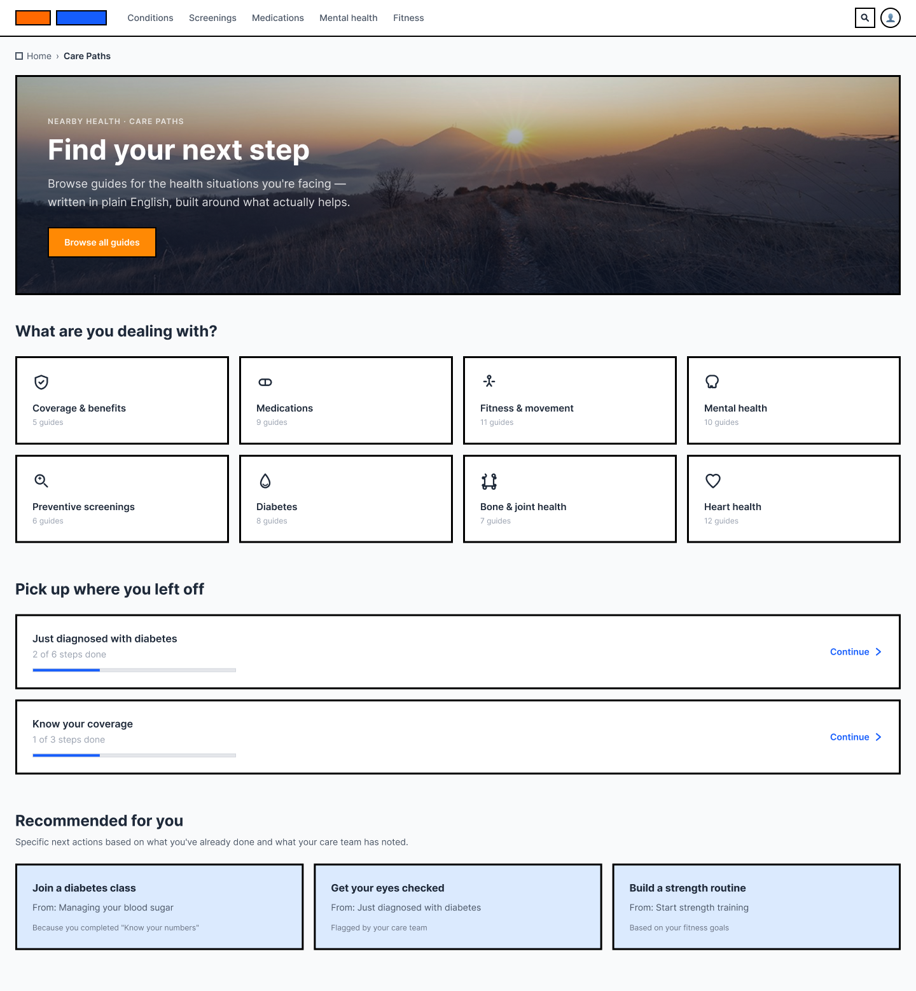Click the diabetes path progress bar
The width and height of the screenshot is (916, 991).
point(134,670)
